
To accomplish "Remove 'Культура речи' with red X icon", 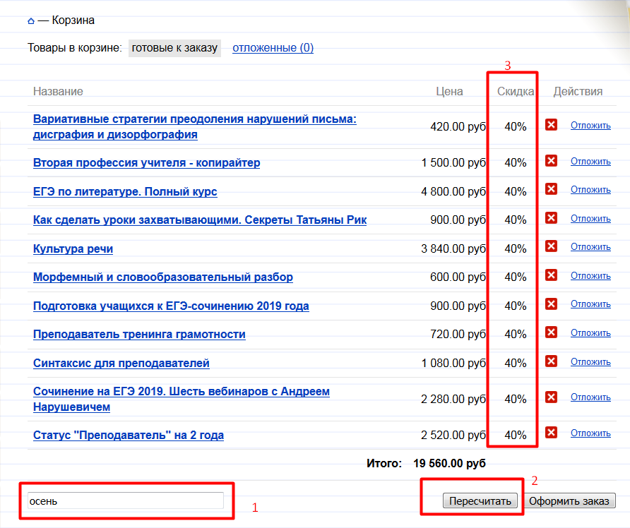I will (x=552, y=246).
